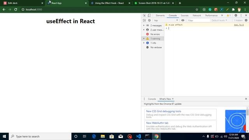Open File Explorer from the taskbar
The image size is (249, 140).
click(103, 136)
